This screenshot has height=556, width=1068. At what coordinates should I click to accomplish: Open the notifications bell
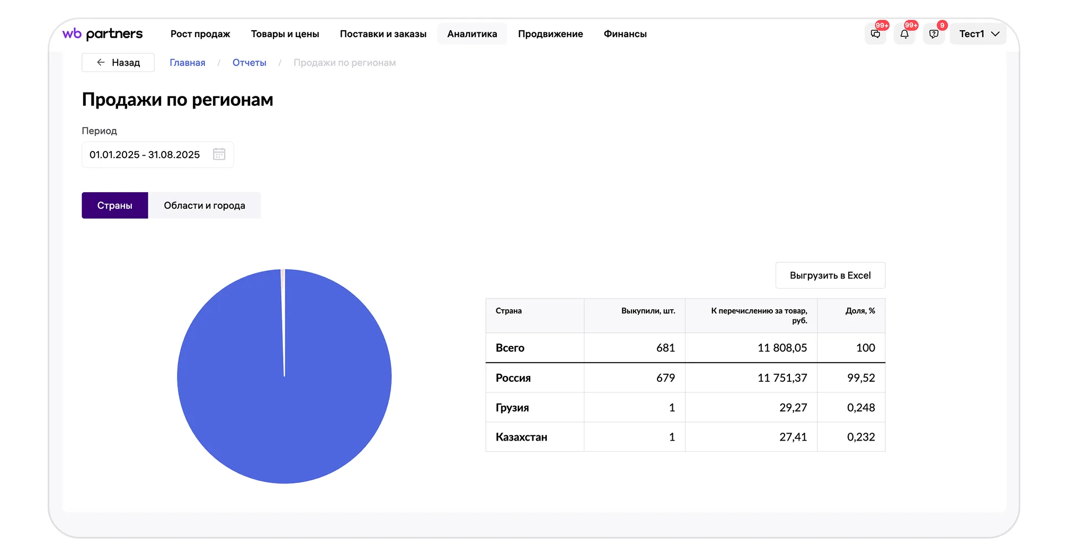[904, 34]
